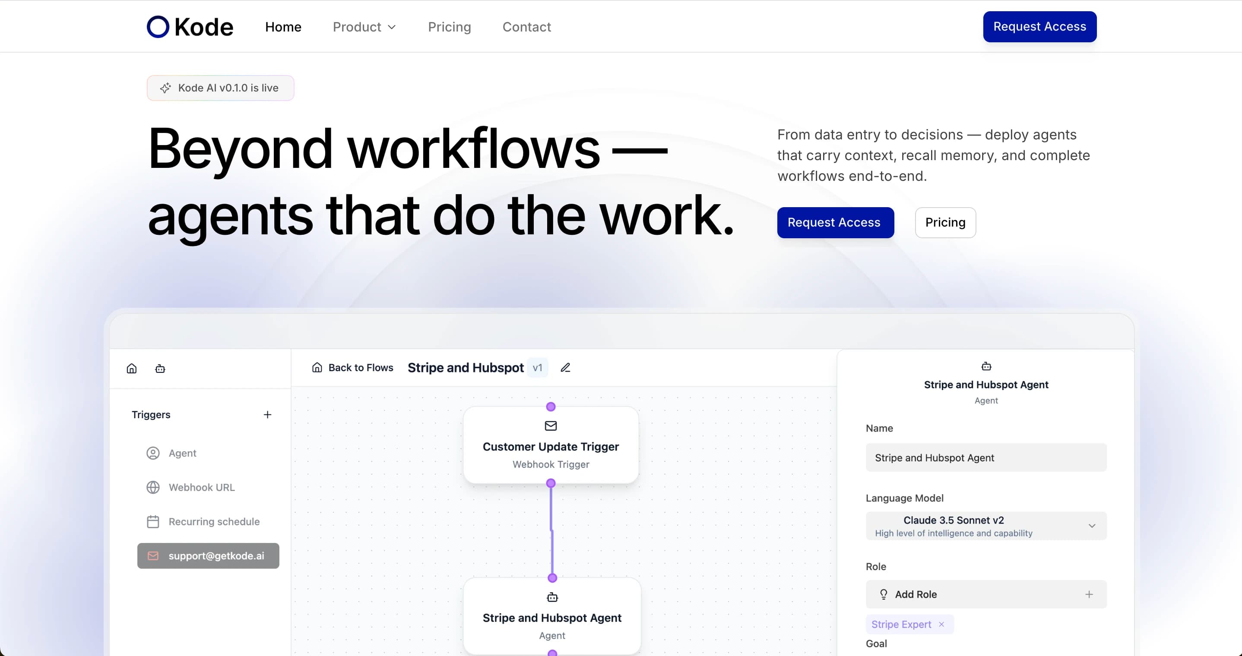Click the robot agent icon in sidebar
1242x656 pixels.
coord(160,369)
